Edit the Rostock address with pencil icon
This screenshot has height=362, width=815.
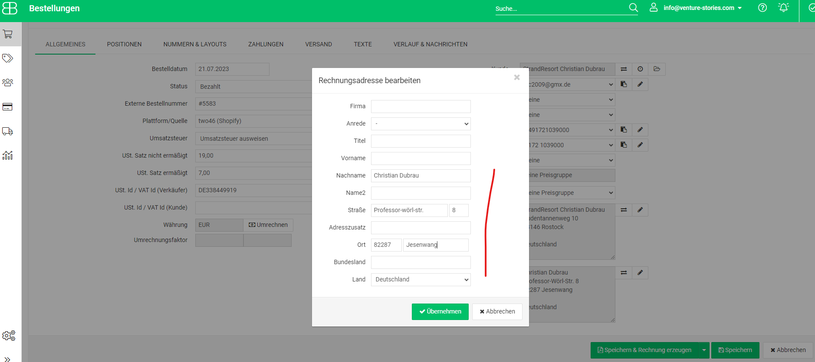click(640, 210)
